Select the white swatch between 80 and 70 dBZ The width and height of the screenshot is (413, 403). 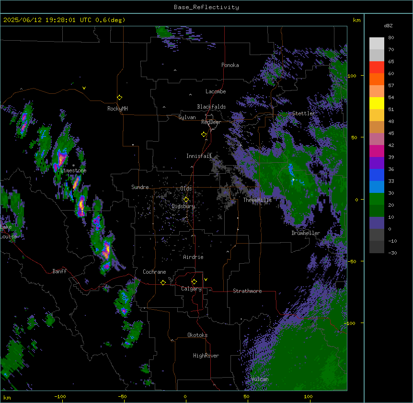point(377,44)
